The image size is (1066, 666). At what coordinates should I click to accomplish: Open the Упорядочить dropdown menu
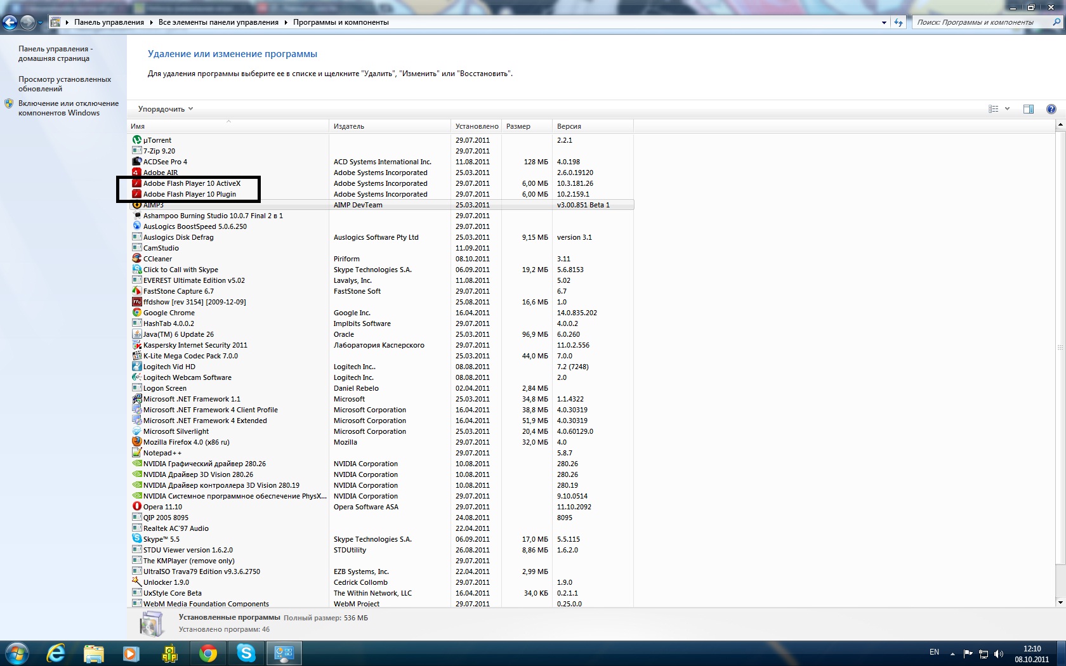(x=165, y=109)
